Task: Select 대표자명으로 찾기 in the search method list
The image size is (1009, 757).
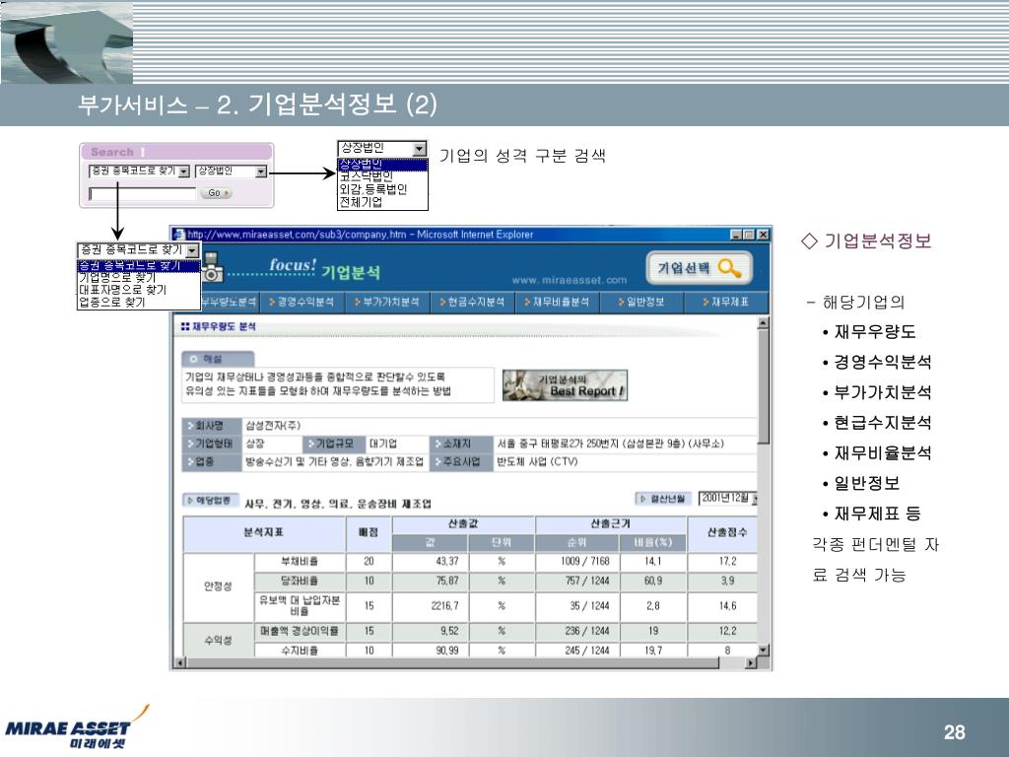Action: pos(138,289)
